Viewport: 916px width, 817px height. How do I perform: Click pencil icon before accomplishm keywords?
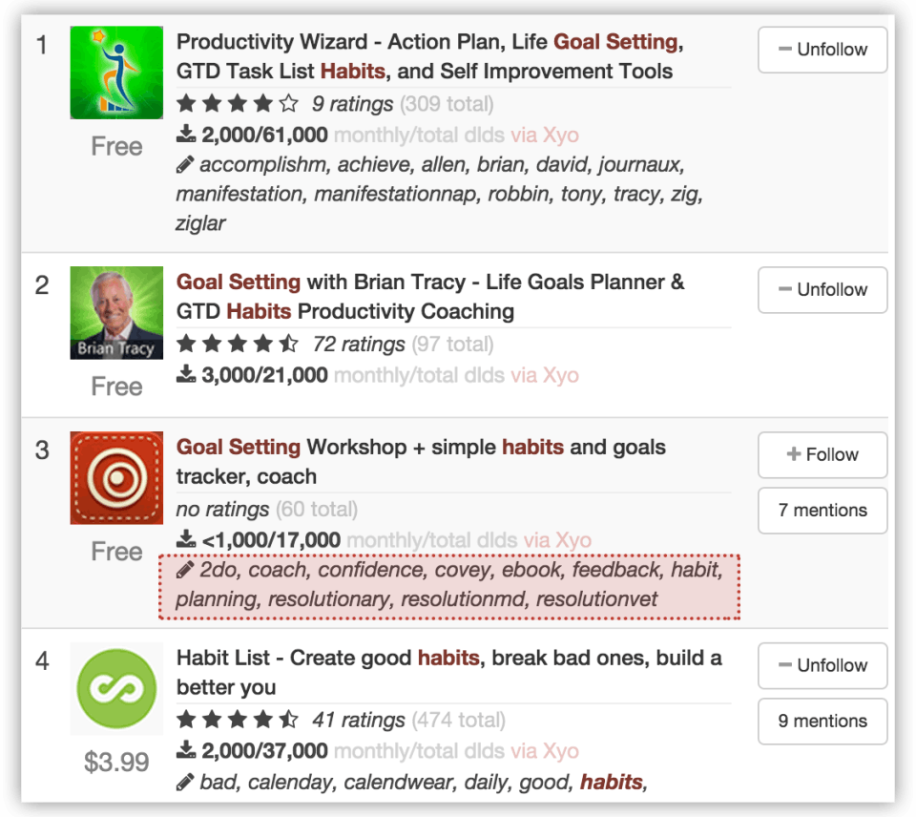point(184,165)
